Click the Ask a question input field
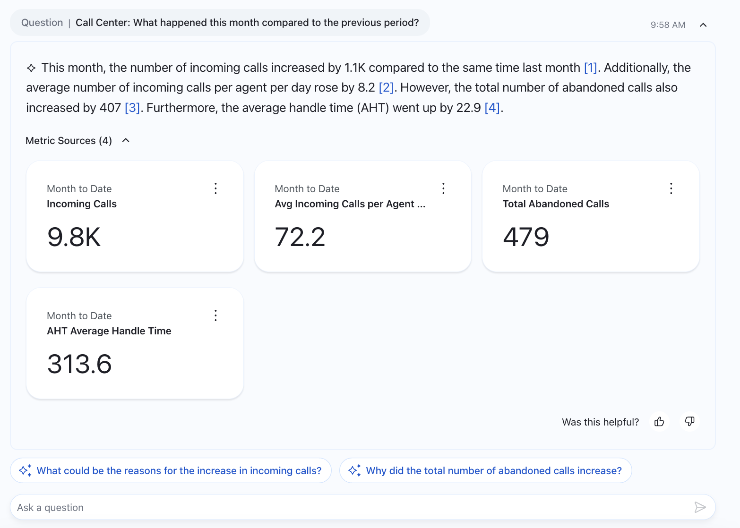740x528 pixels. point(350,507)
